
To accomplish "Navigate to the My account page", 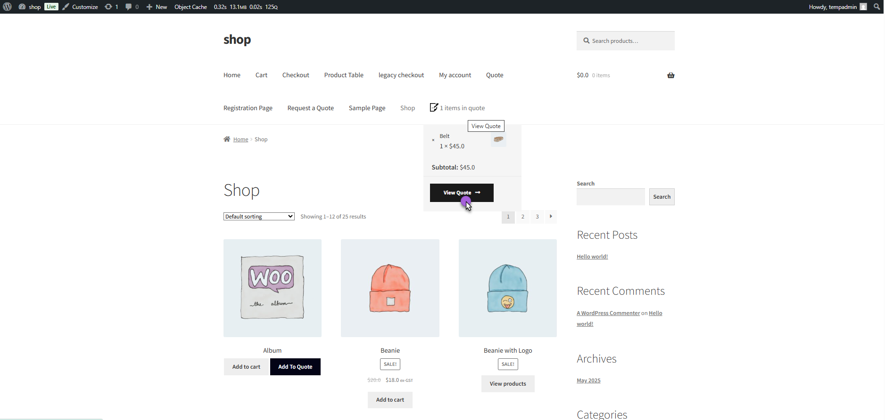I will coord(455,75).
